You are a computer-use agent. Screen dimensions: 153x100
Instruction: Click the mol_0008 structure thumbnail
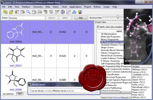[x=15, y=78]
